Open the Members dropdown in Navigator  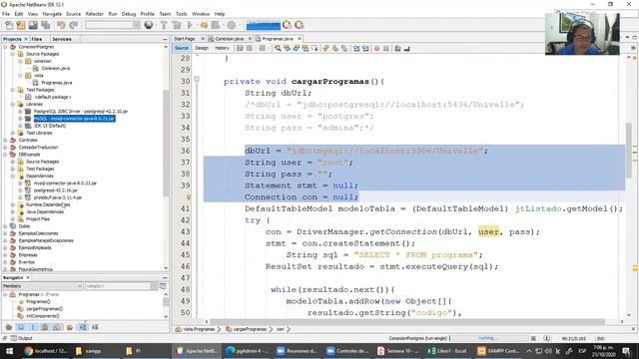tap(42, 286)
